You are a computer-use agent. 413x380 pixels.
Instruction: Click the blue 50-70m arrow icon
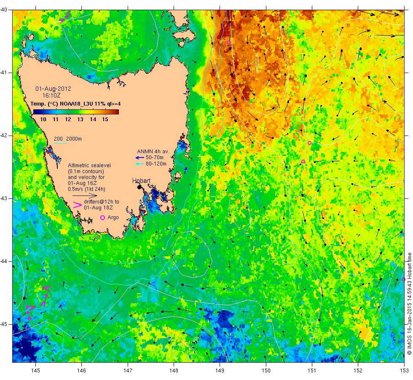click(x=139, y=158)
